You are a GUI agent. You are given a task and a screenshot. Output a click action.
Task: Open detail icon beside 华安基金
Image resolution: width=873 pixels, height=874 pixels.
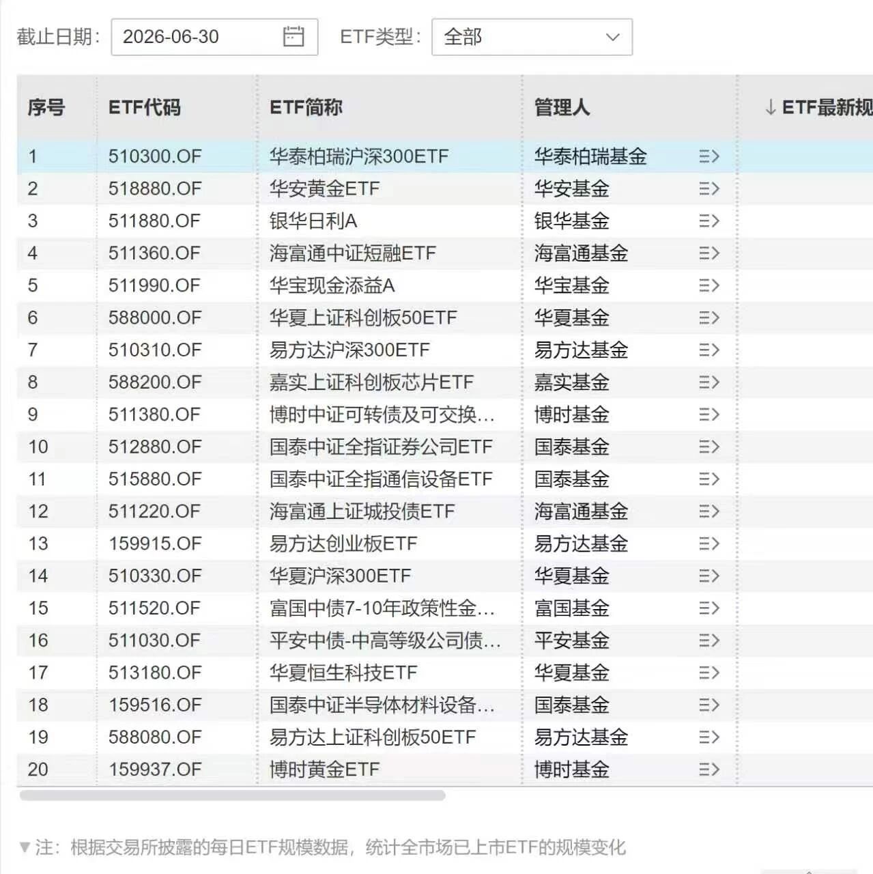point(709,188)
